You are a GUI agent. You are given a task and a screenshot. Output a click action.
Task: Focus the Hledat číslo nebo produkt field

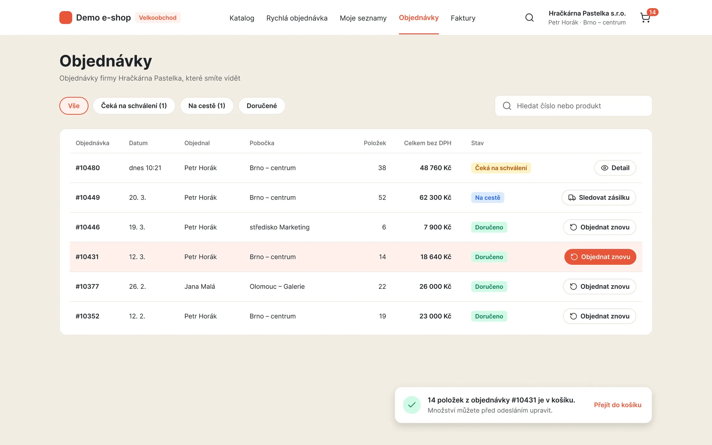tap(573, 106)
